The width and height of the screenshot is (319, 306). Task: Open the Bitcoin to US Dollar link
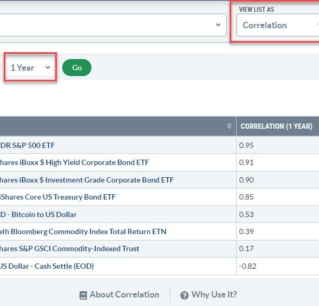point(38,214)
